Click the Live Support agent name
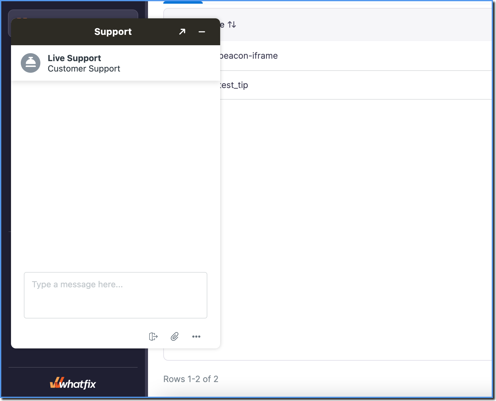Screen dimensions: 496x401 point(74,58)
